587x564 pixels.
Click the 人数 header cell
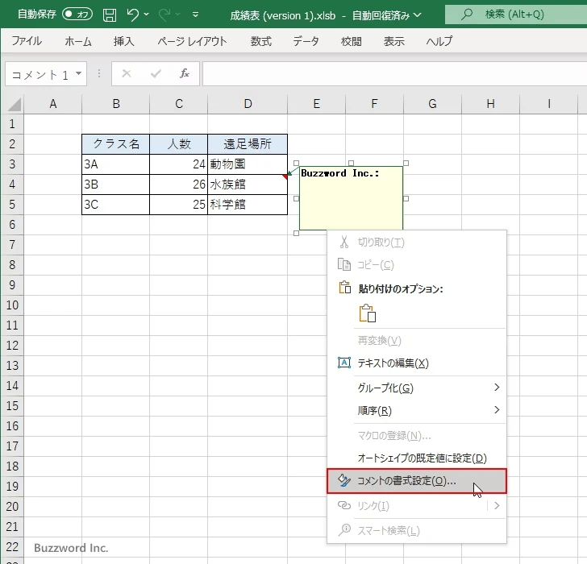[178, 144]
